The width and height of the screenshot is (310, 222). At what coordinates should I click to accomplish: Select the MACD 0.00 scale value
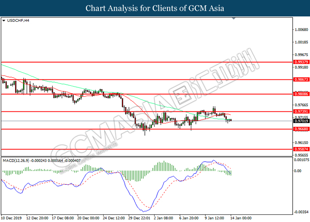[x=298, y=171]
